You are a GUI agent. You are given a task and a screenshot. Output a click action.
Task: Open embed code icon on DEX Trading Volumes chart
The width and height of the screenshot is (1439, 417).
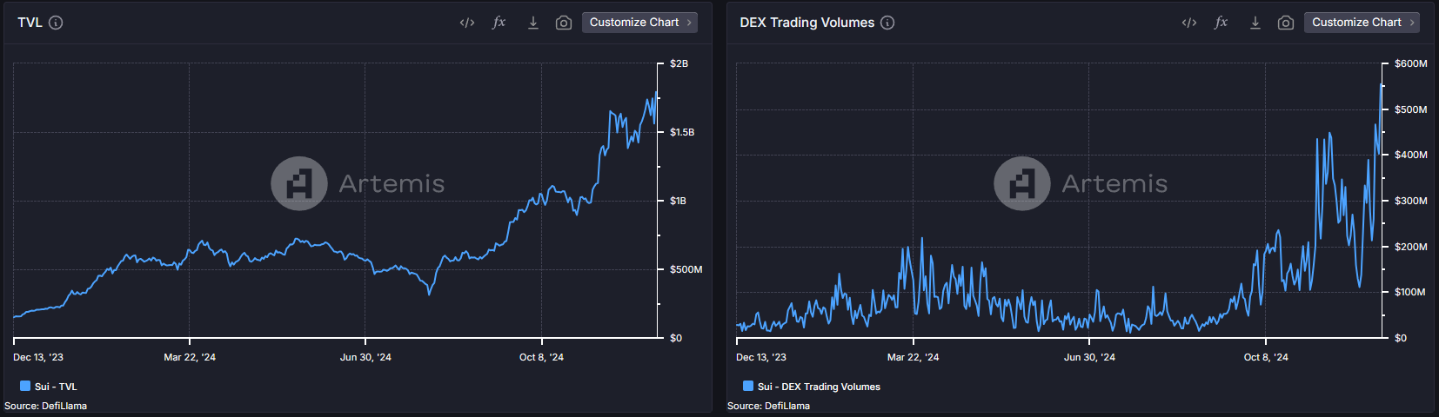pyautogui.click(x=1189, y=23)
